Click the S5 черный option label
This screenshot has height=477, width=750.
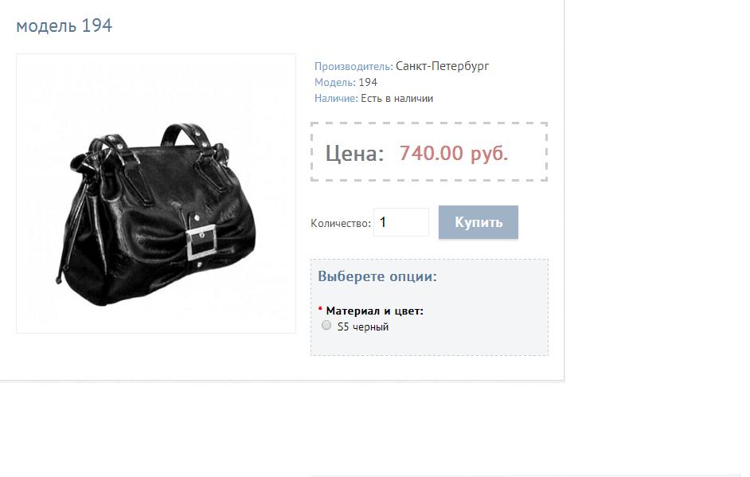click(362, 326)
